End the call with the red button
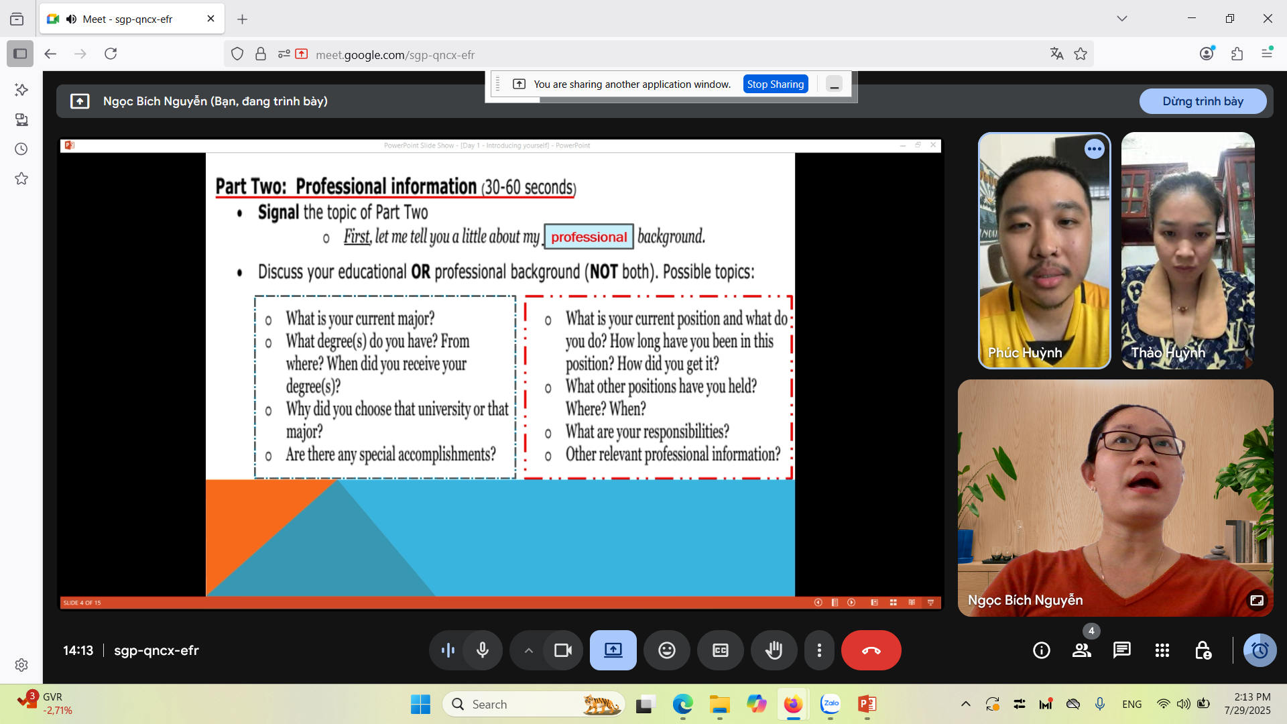 click(x=871, y=650)
